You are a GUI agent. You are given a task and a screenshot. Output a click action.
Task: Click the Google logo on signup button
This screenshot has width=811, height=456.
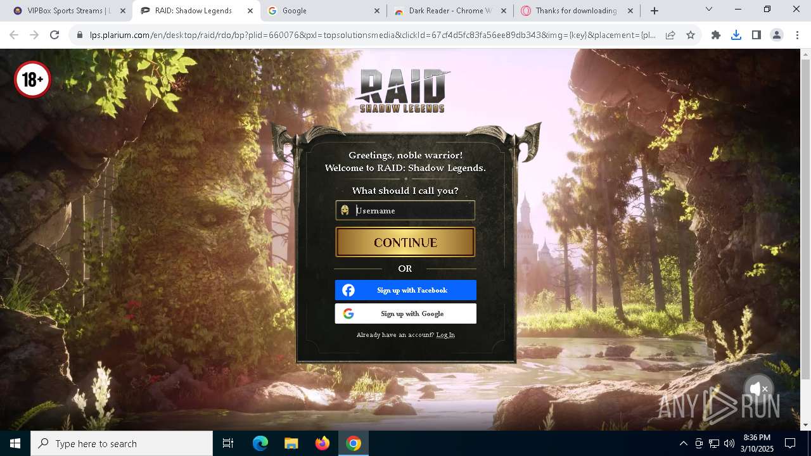coord(348,313)
